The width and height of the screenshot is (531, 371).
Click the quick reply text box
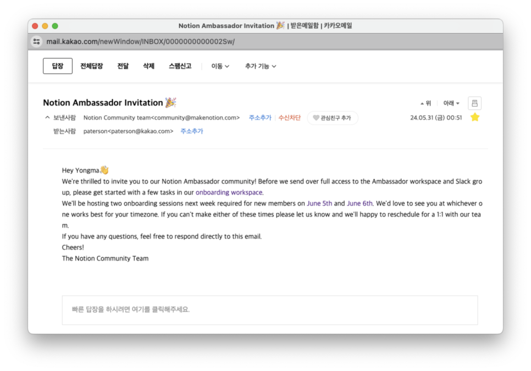click(270, 310)
